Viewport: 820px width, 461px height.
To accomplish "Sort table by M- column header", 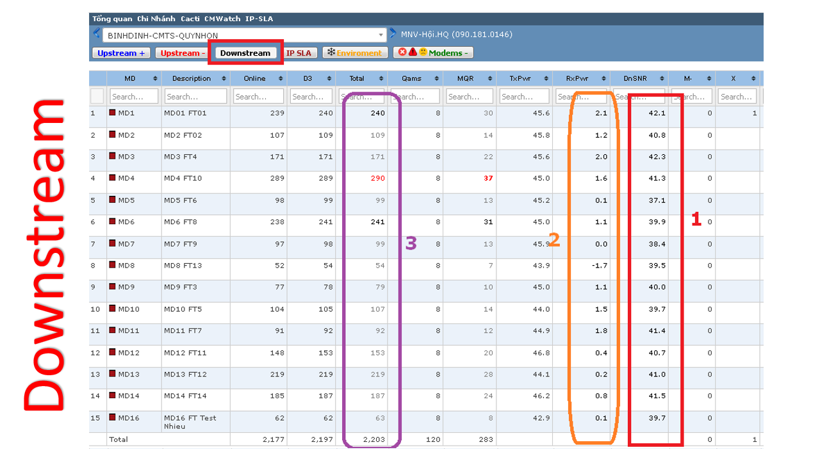I will [x=692, y=78].
